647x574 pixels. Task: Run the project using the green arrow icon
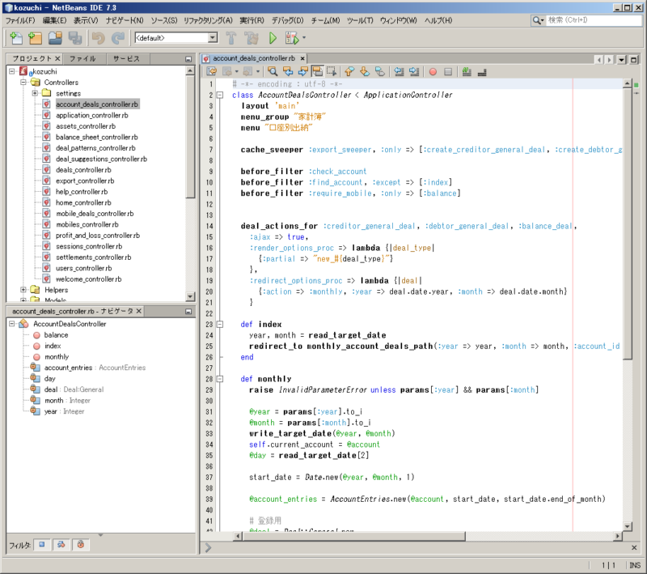271,36
